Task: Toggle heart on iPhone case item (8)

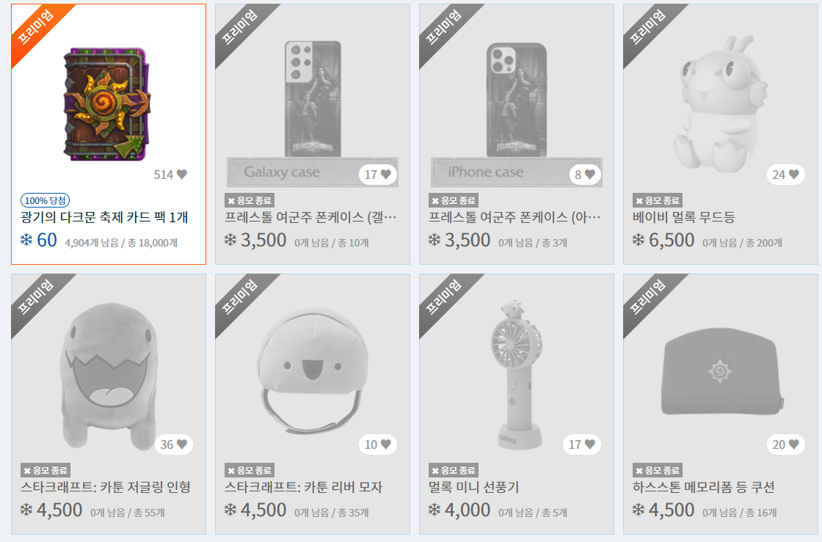Action: (590, 175)
